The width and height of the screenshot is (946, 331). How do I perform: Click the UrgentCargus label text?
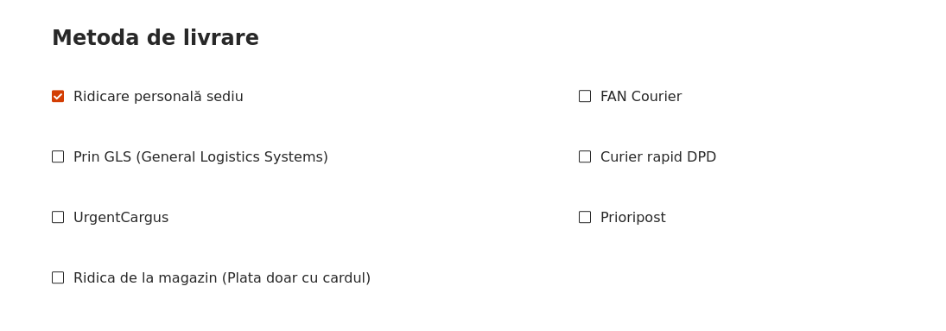coord(121,218)
